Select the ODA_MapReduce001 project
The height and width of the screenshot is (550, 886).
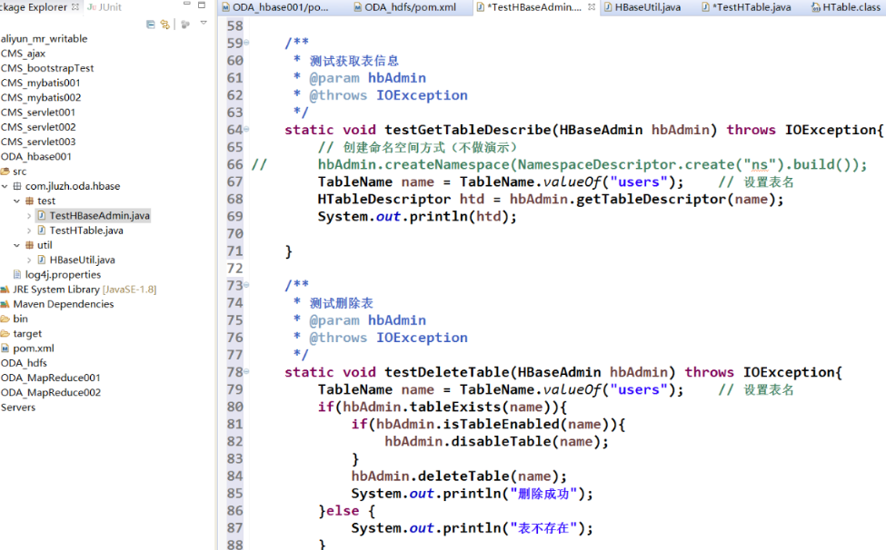pos(51,378)
